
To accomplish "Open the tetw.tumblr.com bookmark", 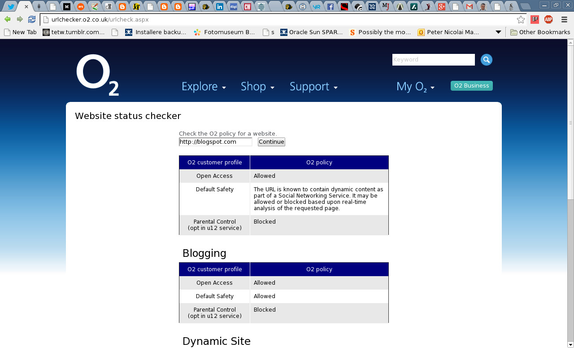I will tap(74, 32).
